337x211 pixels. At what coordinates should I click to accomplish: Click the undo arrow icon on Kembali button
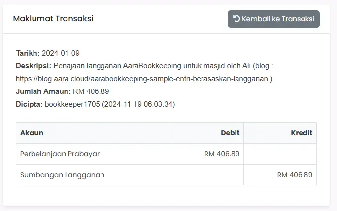click(x=236, y=19)
